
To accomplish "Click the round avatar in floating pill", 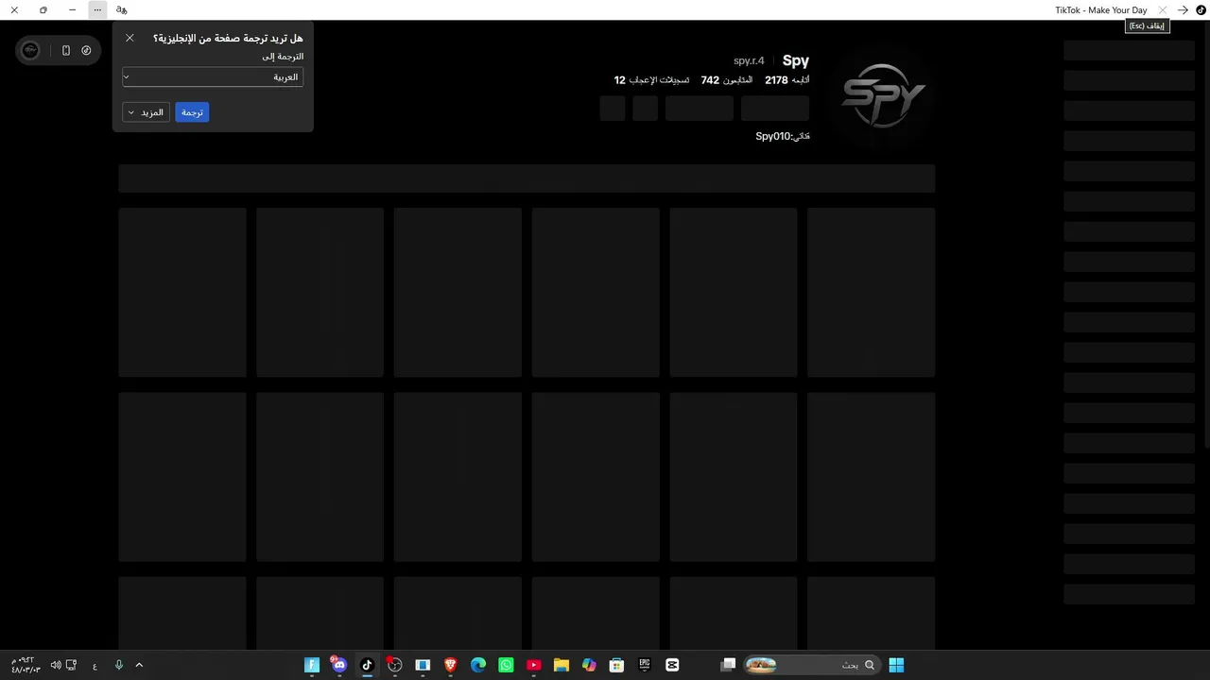I will pyautogui.click(x=30, y=50).
